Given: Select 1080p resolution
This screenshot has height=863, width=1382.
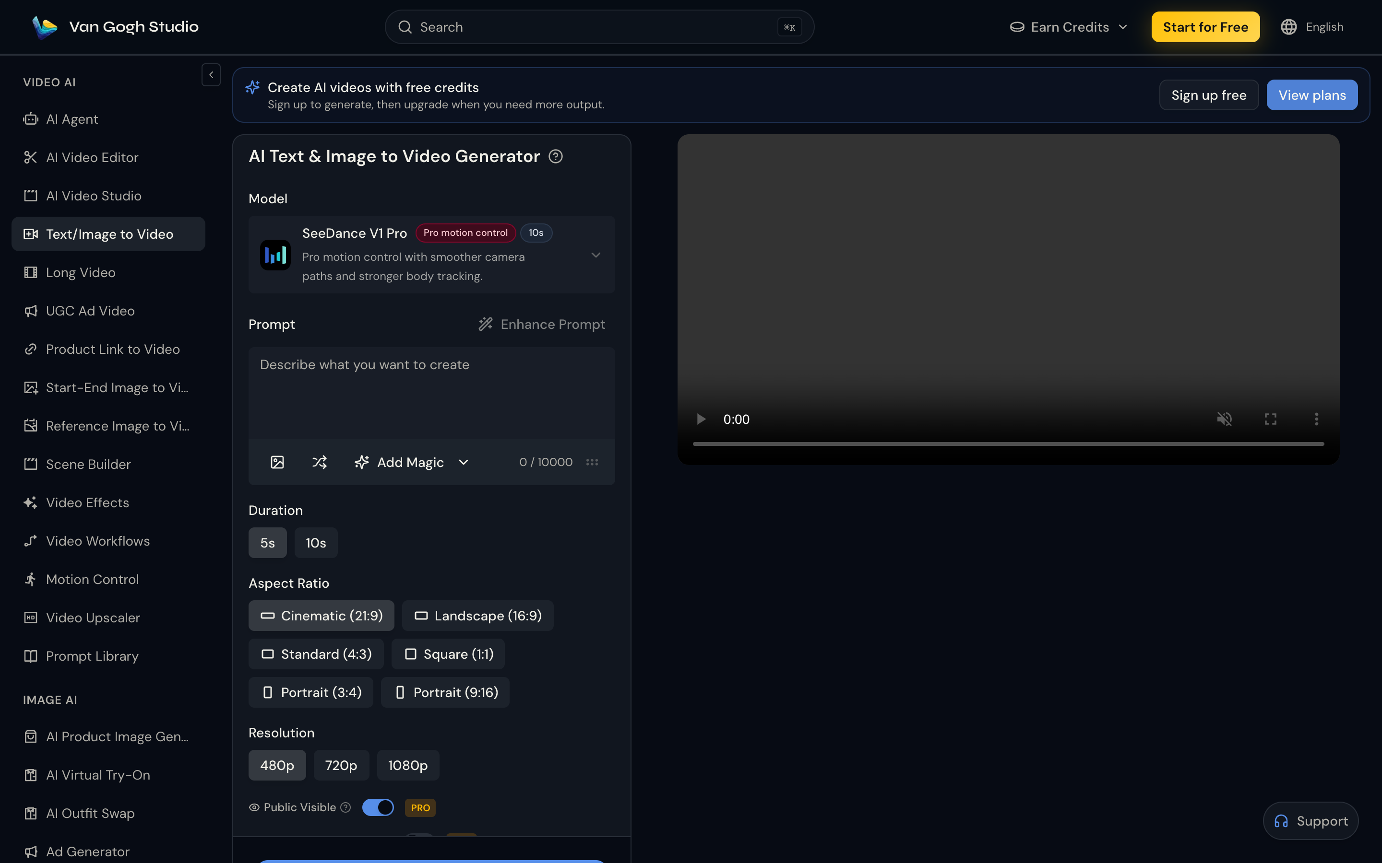Looking at the screenshot, I should click(x=408, y=765).
